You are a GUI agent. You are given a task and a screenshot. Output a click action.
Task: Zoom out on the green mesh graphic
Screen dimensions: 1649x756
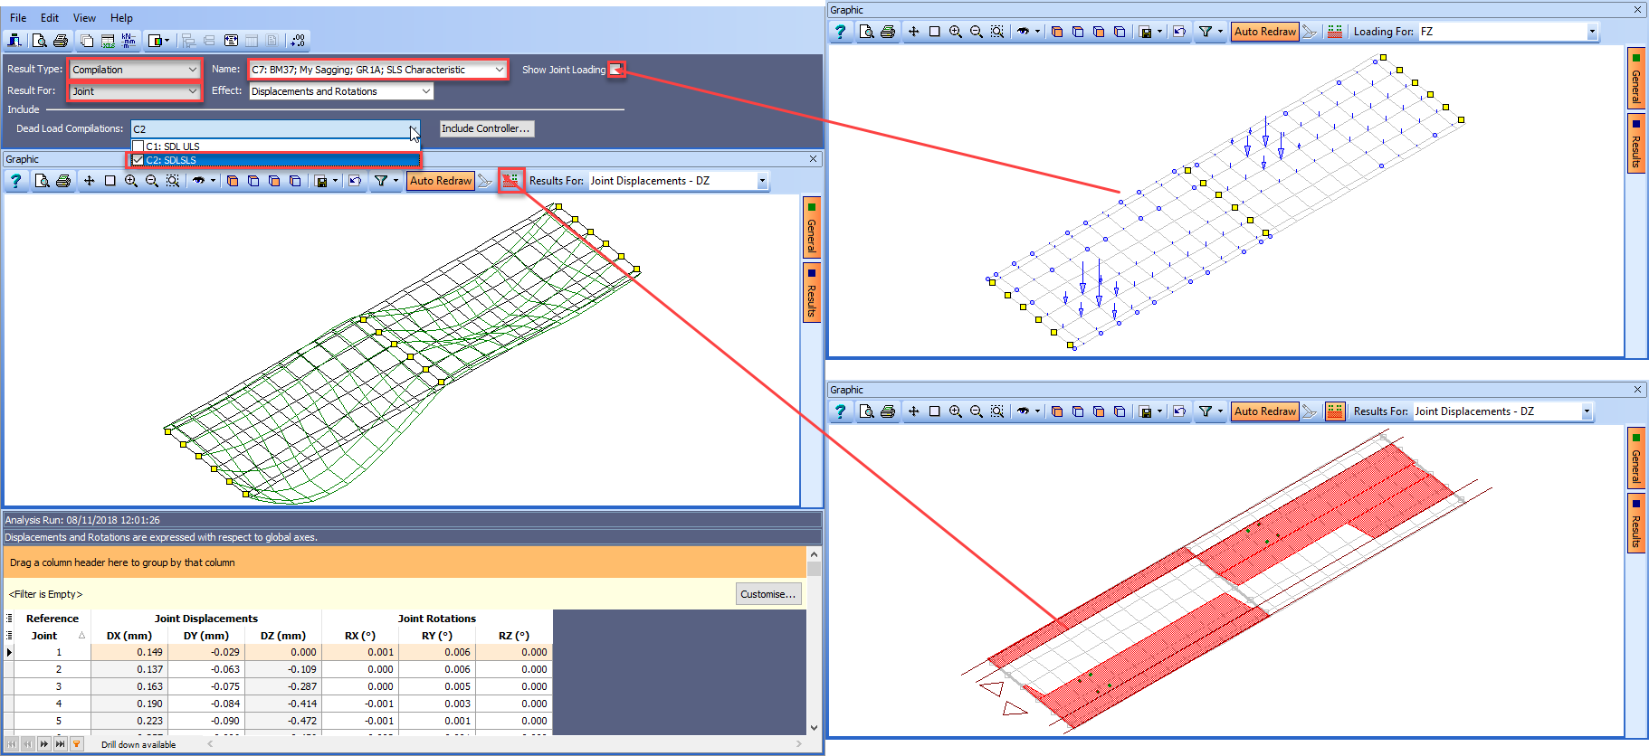click(151, 181)
